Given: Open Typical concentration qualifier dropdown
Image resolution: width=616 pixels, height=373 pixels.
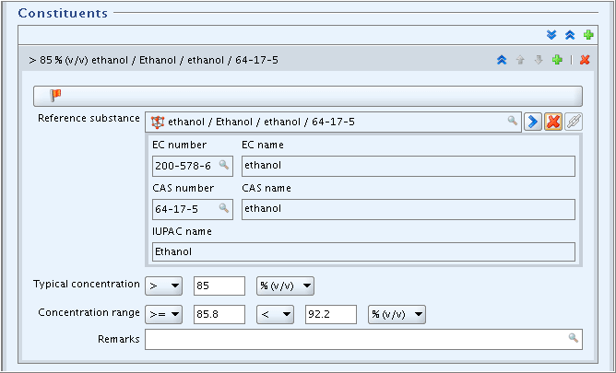Looking at the screenshot, I should 163,286.
